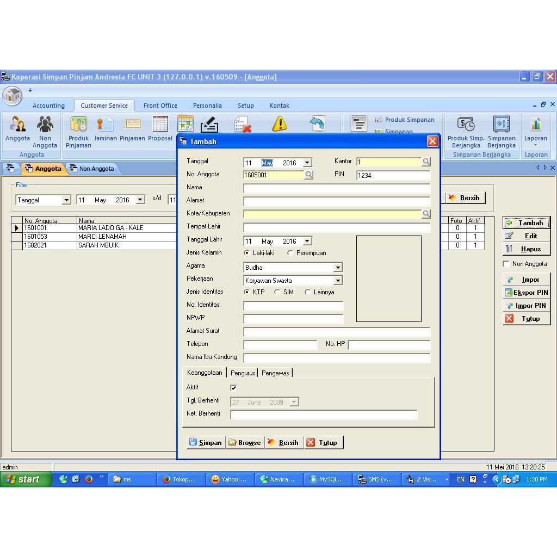This screenshot has height=557, width=557.
Task: Expand the Laporan dropdown arrow
Action: pos(535,145)
